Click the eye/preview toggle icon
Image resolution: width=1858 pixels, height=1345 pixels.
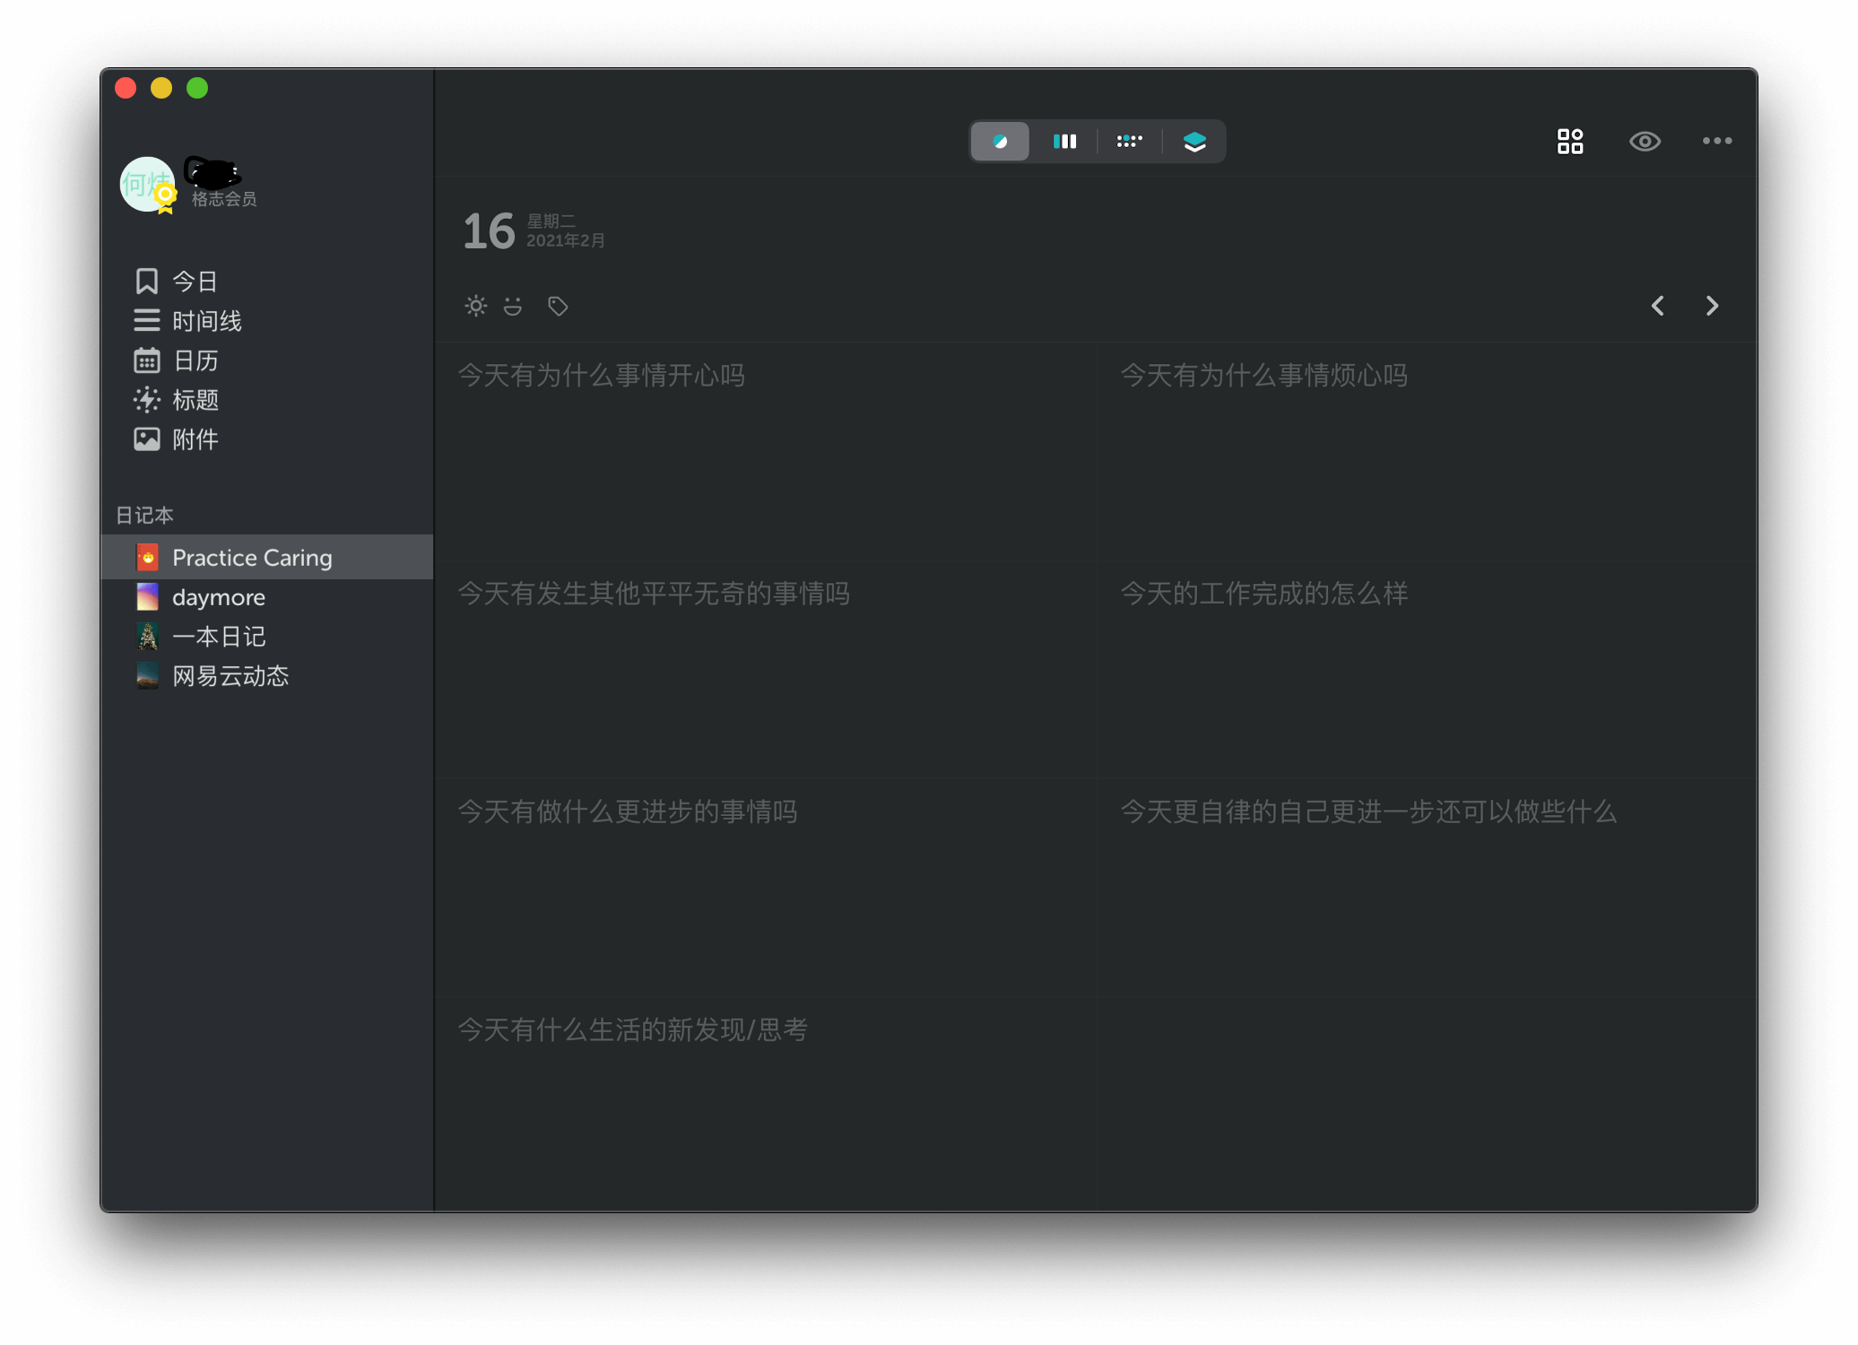[x=1645, y=142]
